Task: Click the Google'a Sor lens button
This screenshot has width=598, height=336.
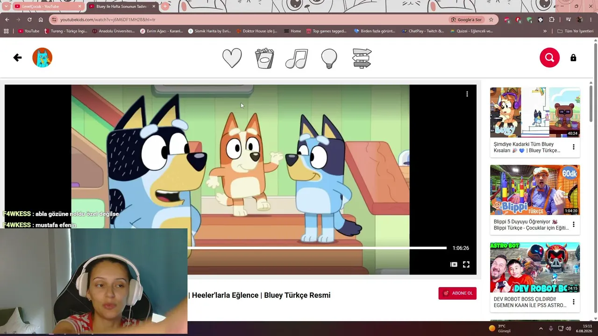Action: click(x=466, y=20)
